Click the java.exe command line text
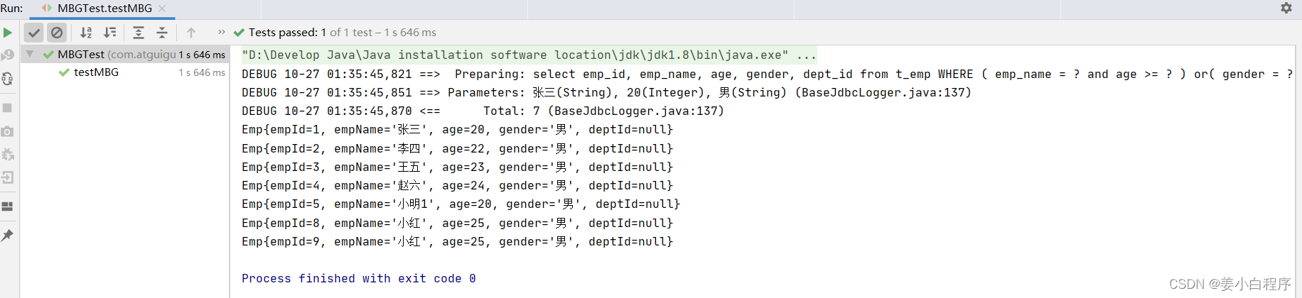The height and width of the screenshot is (298, 1302). point(529,55)
